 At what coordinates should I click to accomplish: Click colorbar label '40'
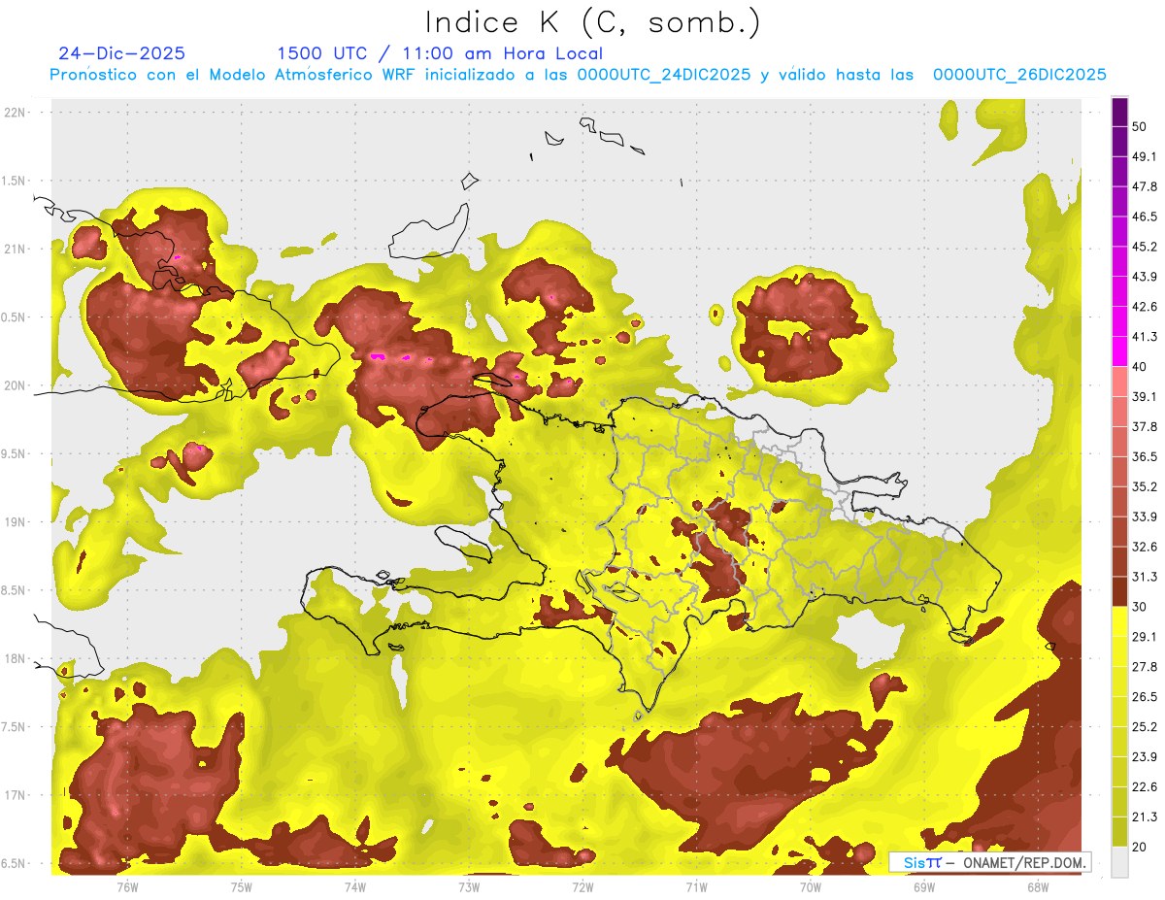click(x=1139, y=367)
